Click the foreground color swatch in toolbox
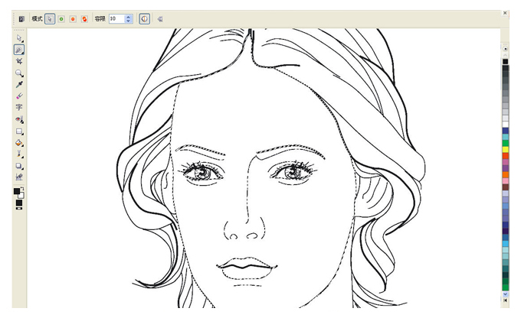 pos(17,191)
